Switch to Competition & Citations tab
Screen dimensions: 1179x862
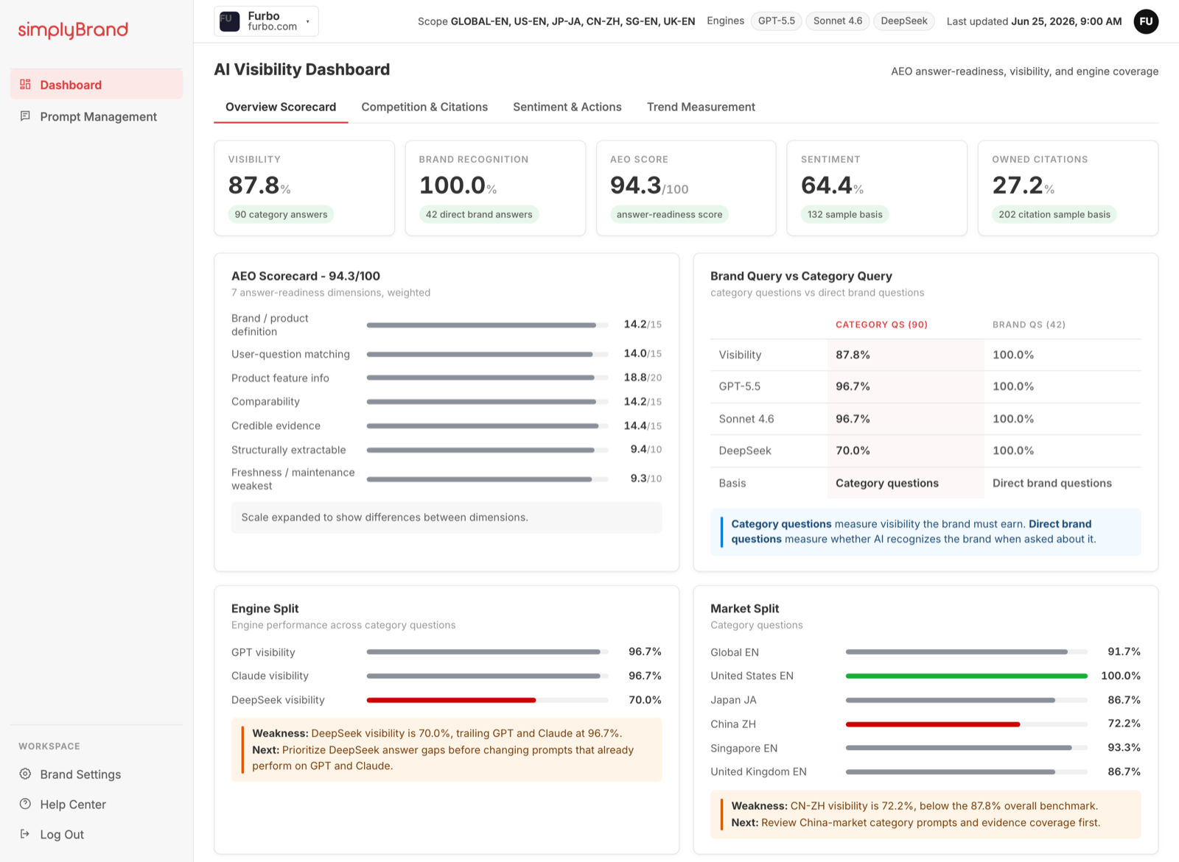424,107
